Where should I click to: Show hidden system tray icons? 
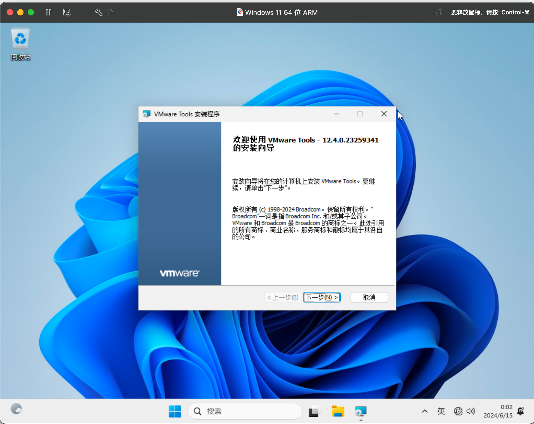(x=425, y=411)
